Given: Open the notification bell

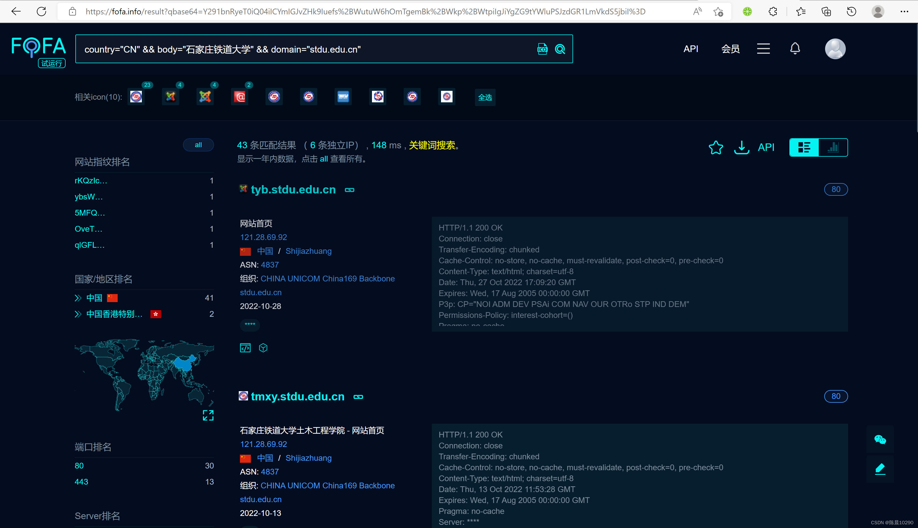Looking at the screenshot, I should [x=795, y=49].
